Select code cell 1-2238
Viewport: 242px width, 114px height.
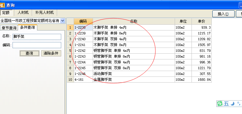click(83, 27)
